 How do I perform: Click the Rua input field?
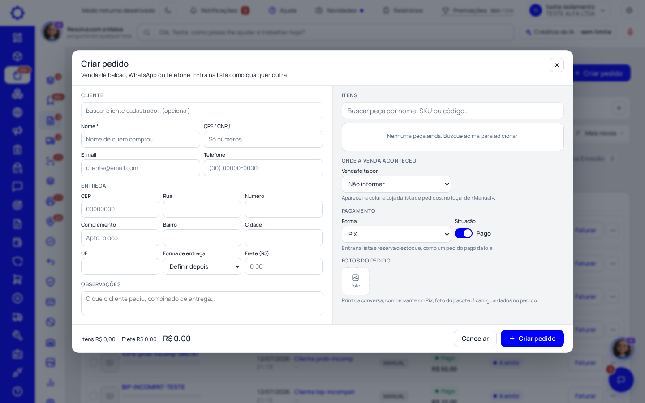[202, 209]
